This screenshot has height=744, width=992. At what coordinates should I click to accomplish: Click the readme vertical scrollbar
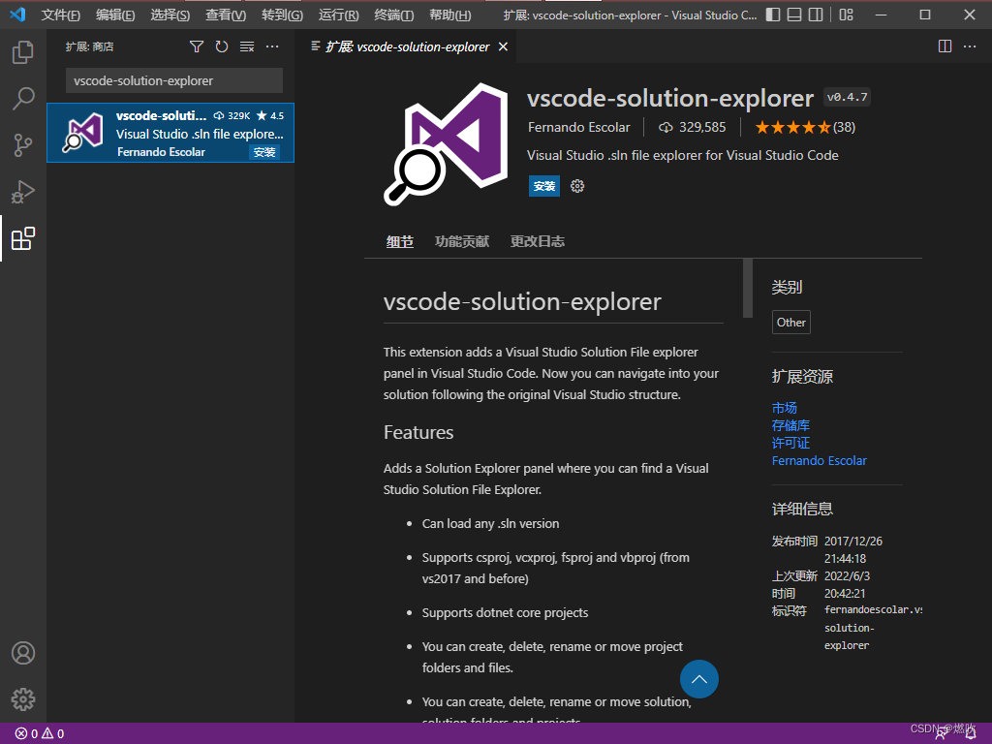coord(748,288)
